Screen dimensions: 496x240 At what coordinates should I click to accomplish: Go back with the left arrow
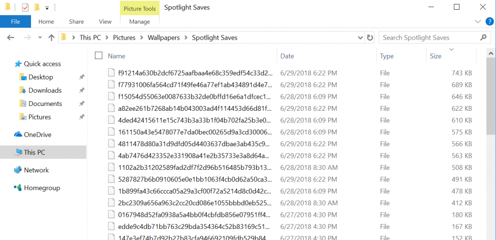[x=11, y=38]
